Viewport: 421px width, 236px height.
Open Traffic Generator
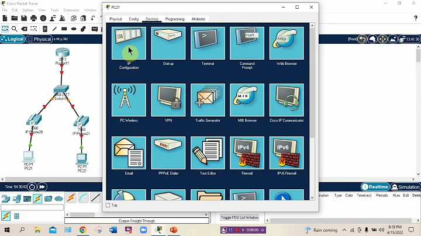[208, 100]
